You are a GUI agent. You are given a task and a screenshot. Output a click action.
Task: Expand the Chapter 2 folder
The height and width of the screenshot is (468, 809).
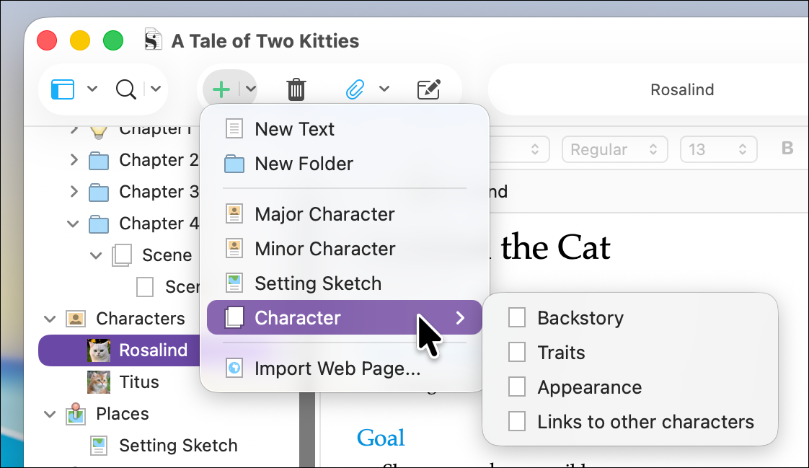pos(74,160)
